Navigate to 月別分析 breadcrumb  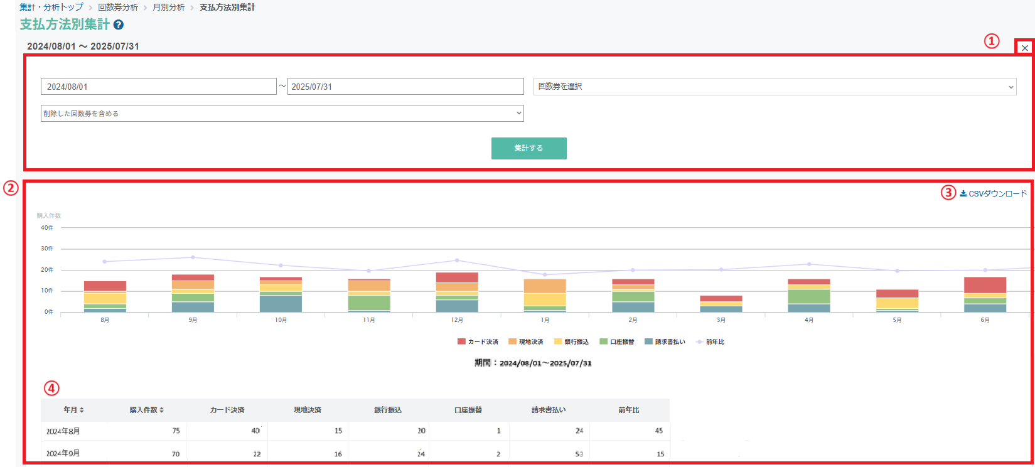pos(169,8)
